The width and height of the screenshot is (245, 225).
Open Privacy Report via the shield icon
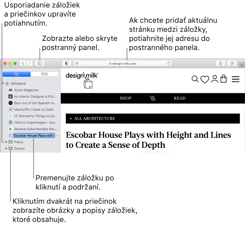coord(66,63)
